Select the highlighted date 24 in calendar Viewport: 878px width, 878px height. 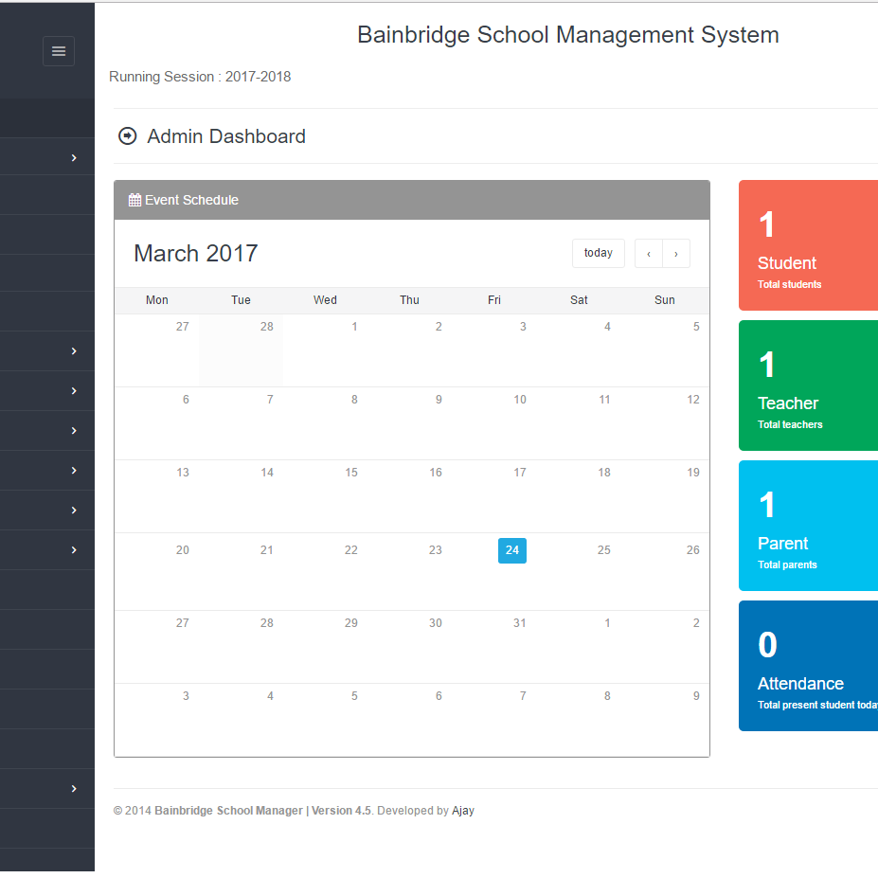(511, 550)
